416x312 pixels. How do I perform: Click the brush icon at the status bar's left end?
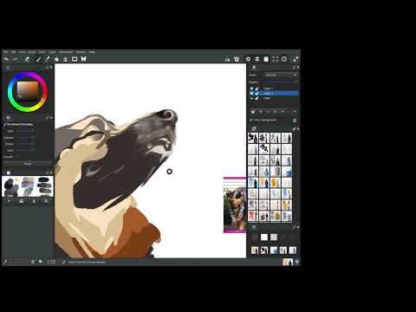[5, 262]
